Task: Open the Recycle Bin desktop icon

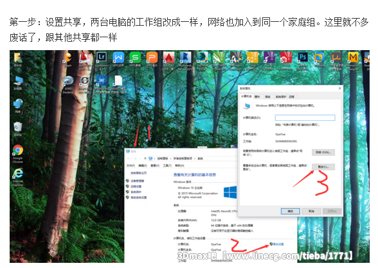Action: [18, 129]
